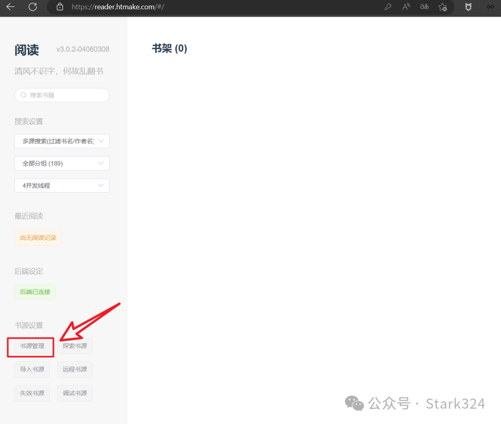The height and width of the screenshot is (424, 501).
Task: Open the page translate icon
Action: point(424,6)
